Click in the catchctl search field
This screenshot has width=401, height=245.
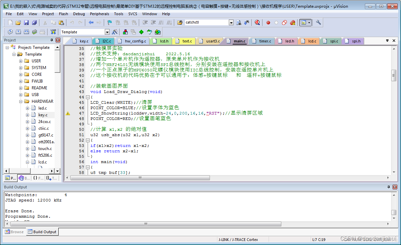pyautogui.click(x=207, y=23)
